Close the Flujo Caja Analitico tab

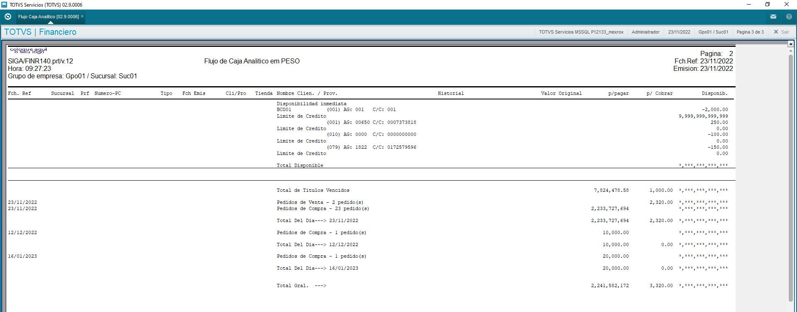[82, 16]
